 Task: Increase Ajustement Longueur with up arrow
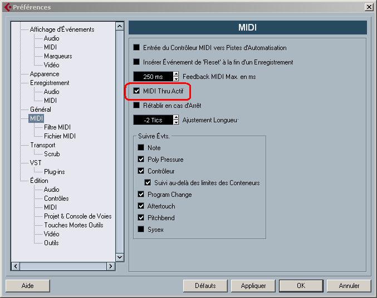coord(176,117)
